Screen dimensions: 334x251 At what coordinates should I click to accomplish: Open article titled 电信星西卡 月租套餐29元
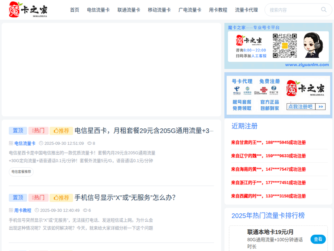[144, 131]
